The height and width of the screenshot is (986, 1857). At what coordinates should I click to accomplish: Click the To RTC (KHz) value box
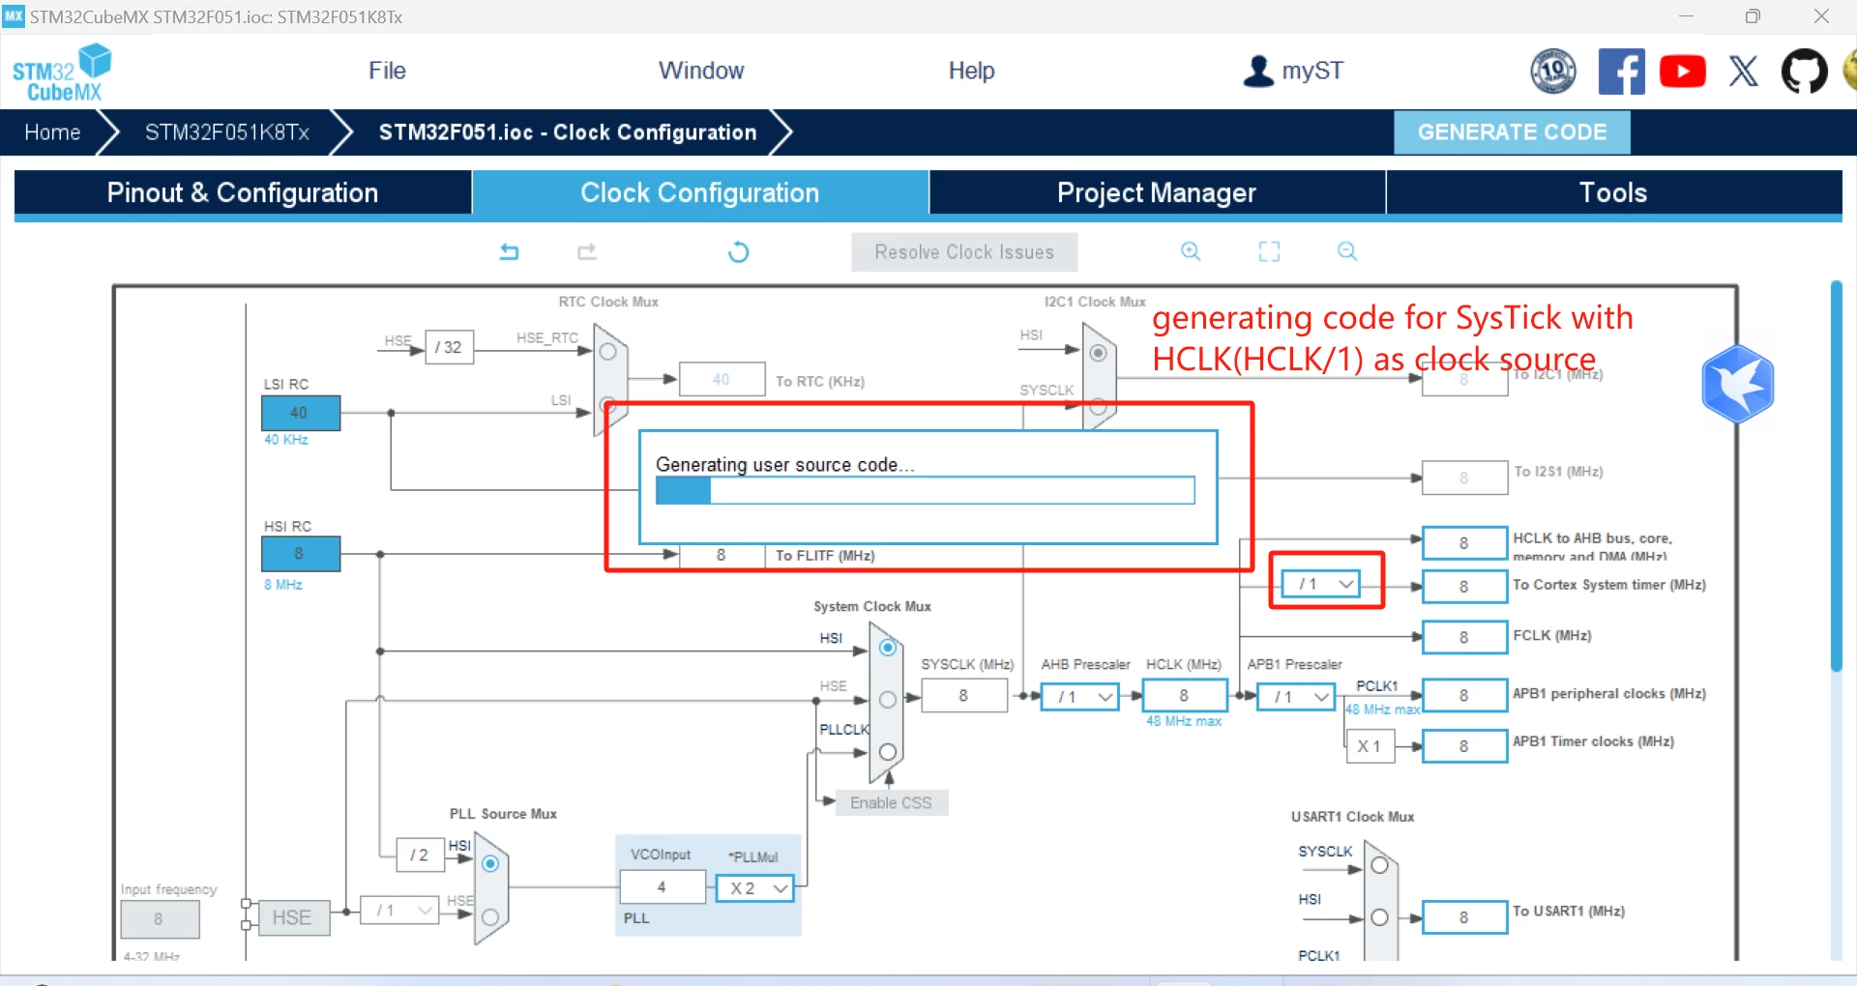pos(722,380)
